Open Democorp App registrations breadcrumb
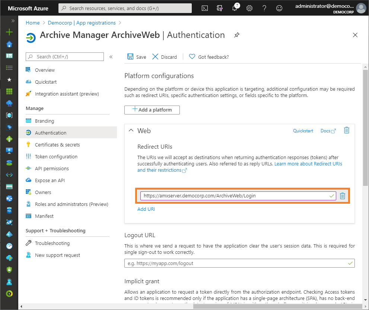The image size is (369, 310). coord(96,23)
